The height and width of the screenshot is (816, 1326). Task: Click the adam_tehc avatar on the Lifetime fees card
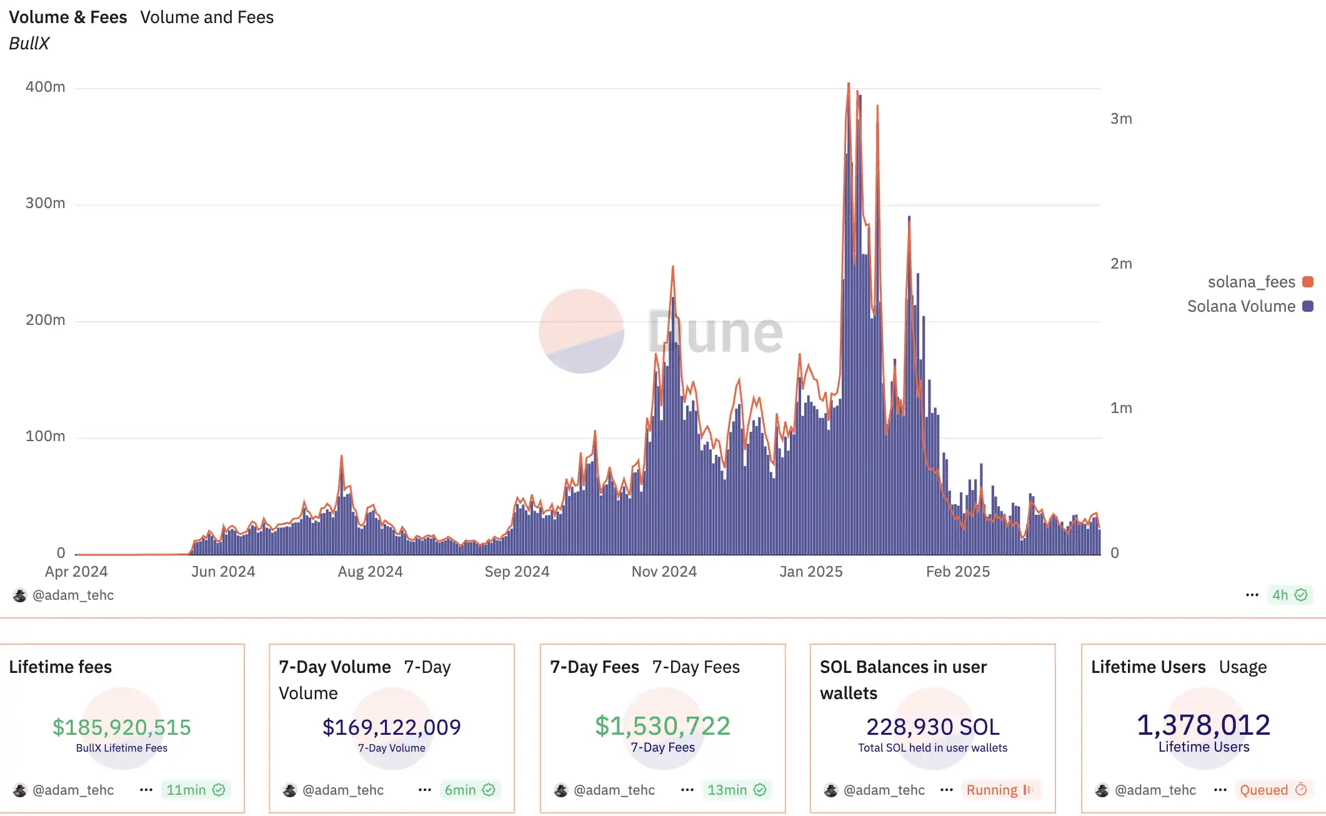[20, 790]
